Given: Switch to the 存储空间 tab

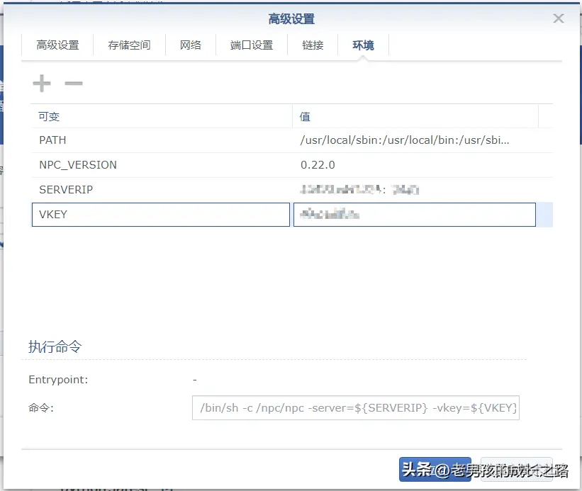Looking at the screenshot, I should coord(129,44).
